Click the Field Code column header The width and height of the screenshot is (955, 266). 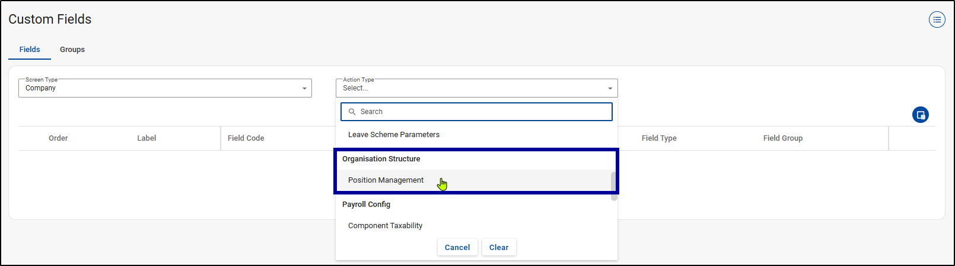click(246, 138)
